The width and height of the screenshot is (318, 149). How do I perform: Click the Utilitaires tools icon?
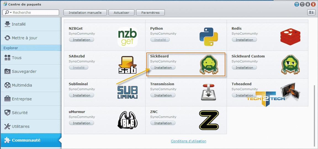pyautogui.click(x=7, y=126)
